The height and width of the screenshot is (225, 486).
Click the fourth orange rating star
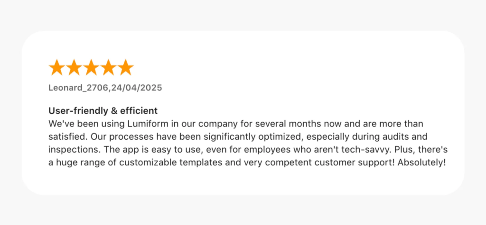(x=108, y=68)
